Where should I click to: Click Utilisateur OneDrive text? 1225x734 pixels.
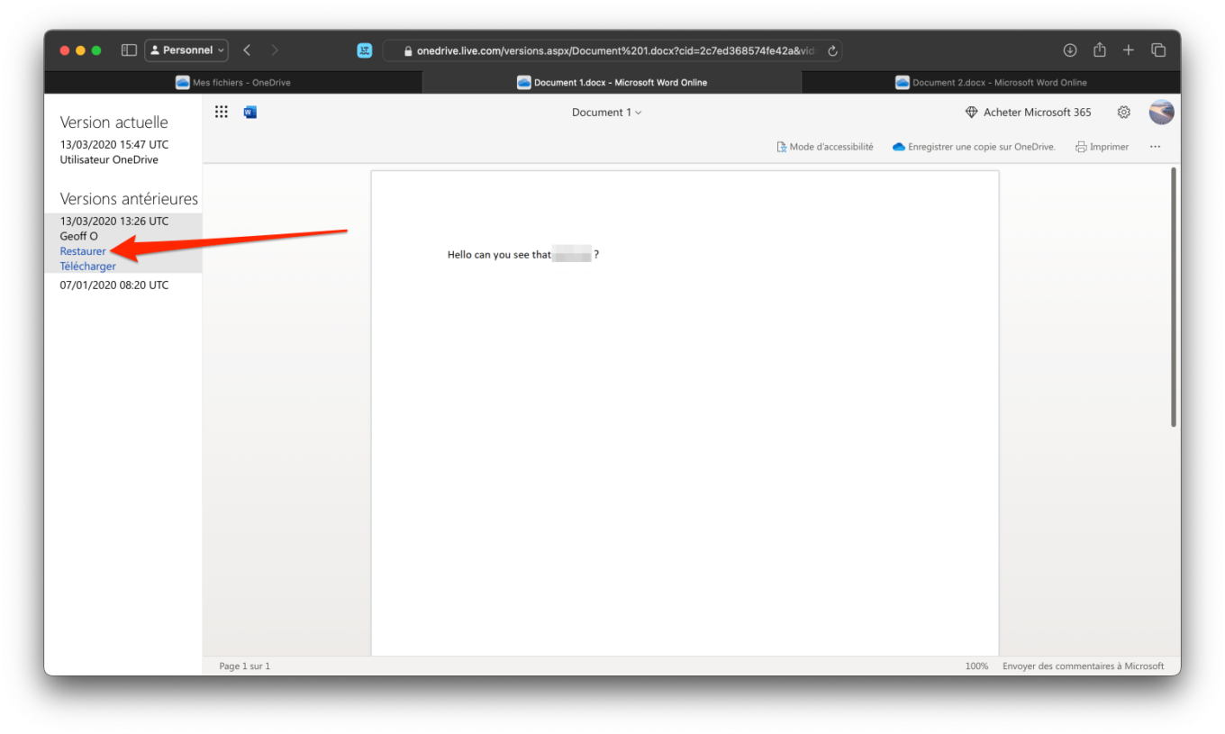[109, 160]
